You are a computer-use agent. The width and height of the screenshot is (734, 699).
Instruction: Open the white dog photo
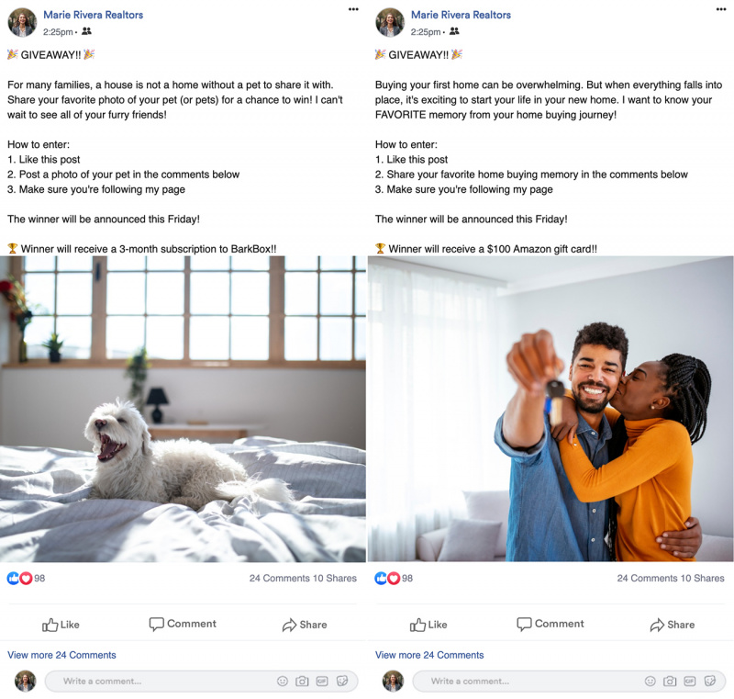(x=183, y=409)
